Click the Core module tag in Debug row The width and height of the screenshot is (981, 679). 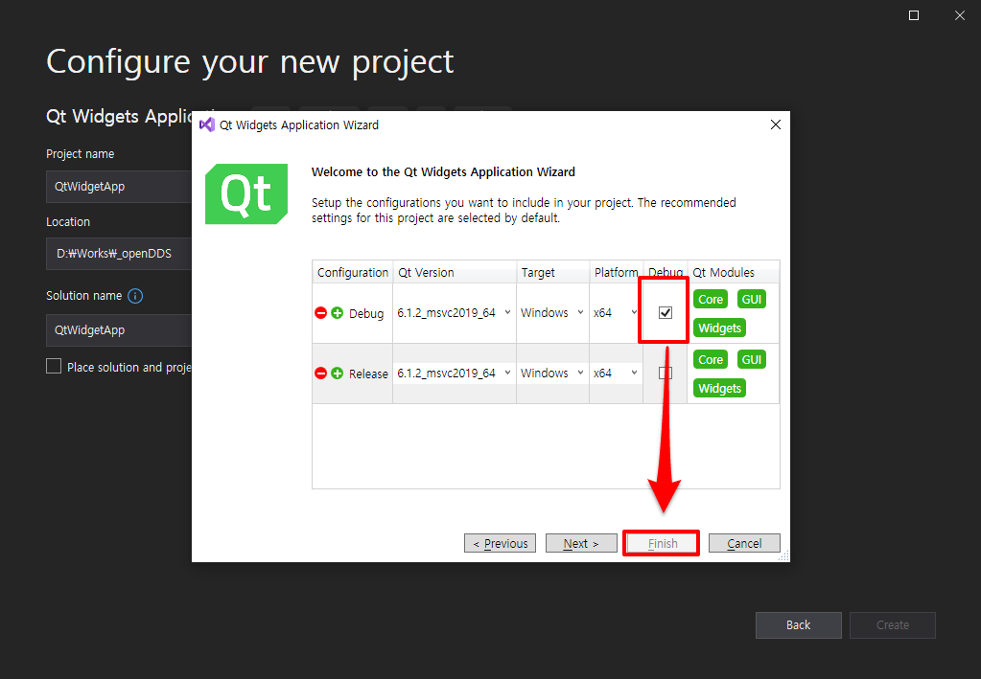coord(711,299)
